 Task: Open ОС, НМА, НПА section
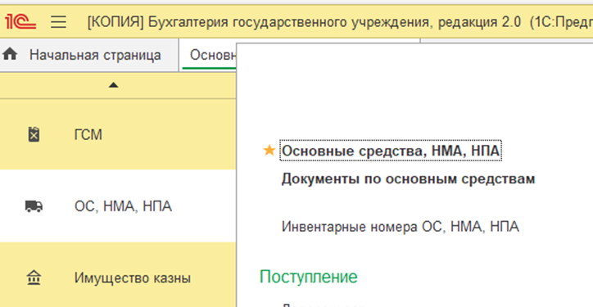(x=124, y=207)
